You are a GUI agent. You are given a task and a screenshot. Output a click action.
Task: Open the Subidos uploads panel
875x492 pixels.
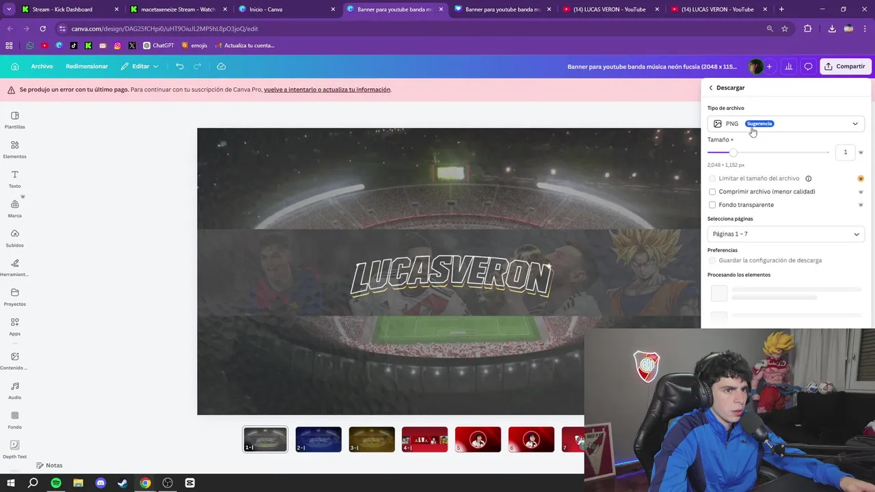[15, 238]
